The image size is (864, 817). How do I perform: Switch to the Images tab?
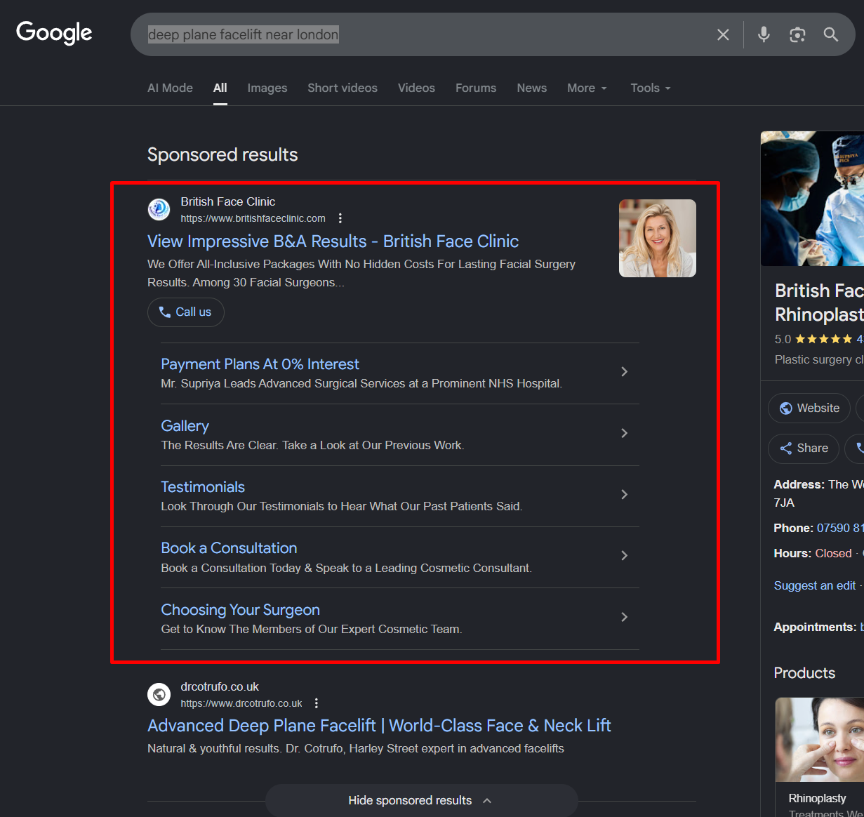(x=267, y=88)
